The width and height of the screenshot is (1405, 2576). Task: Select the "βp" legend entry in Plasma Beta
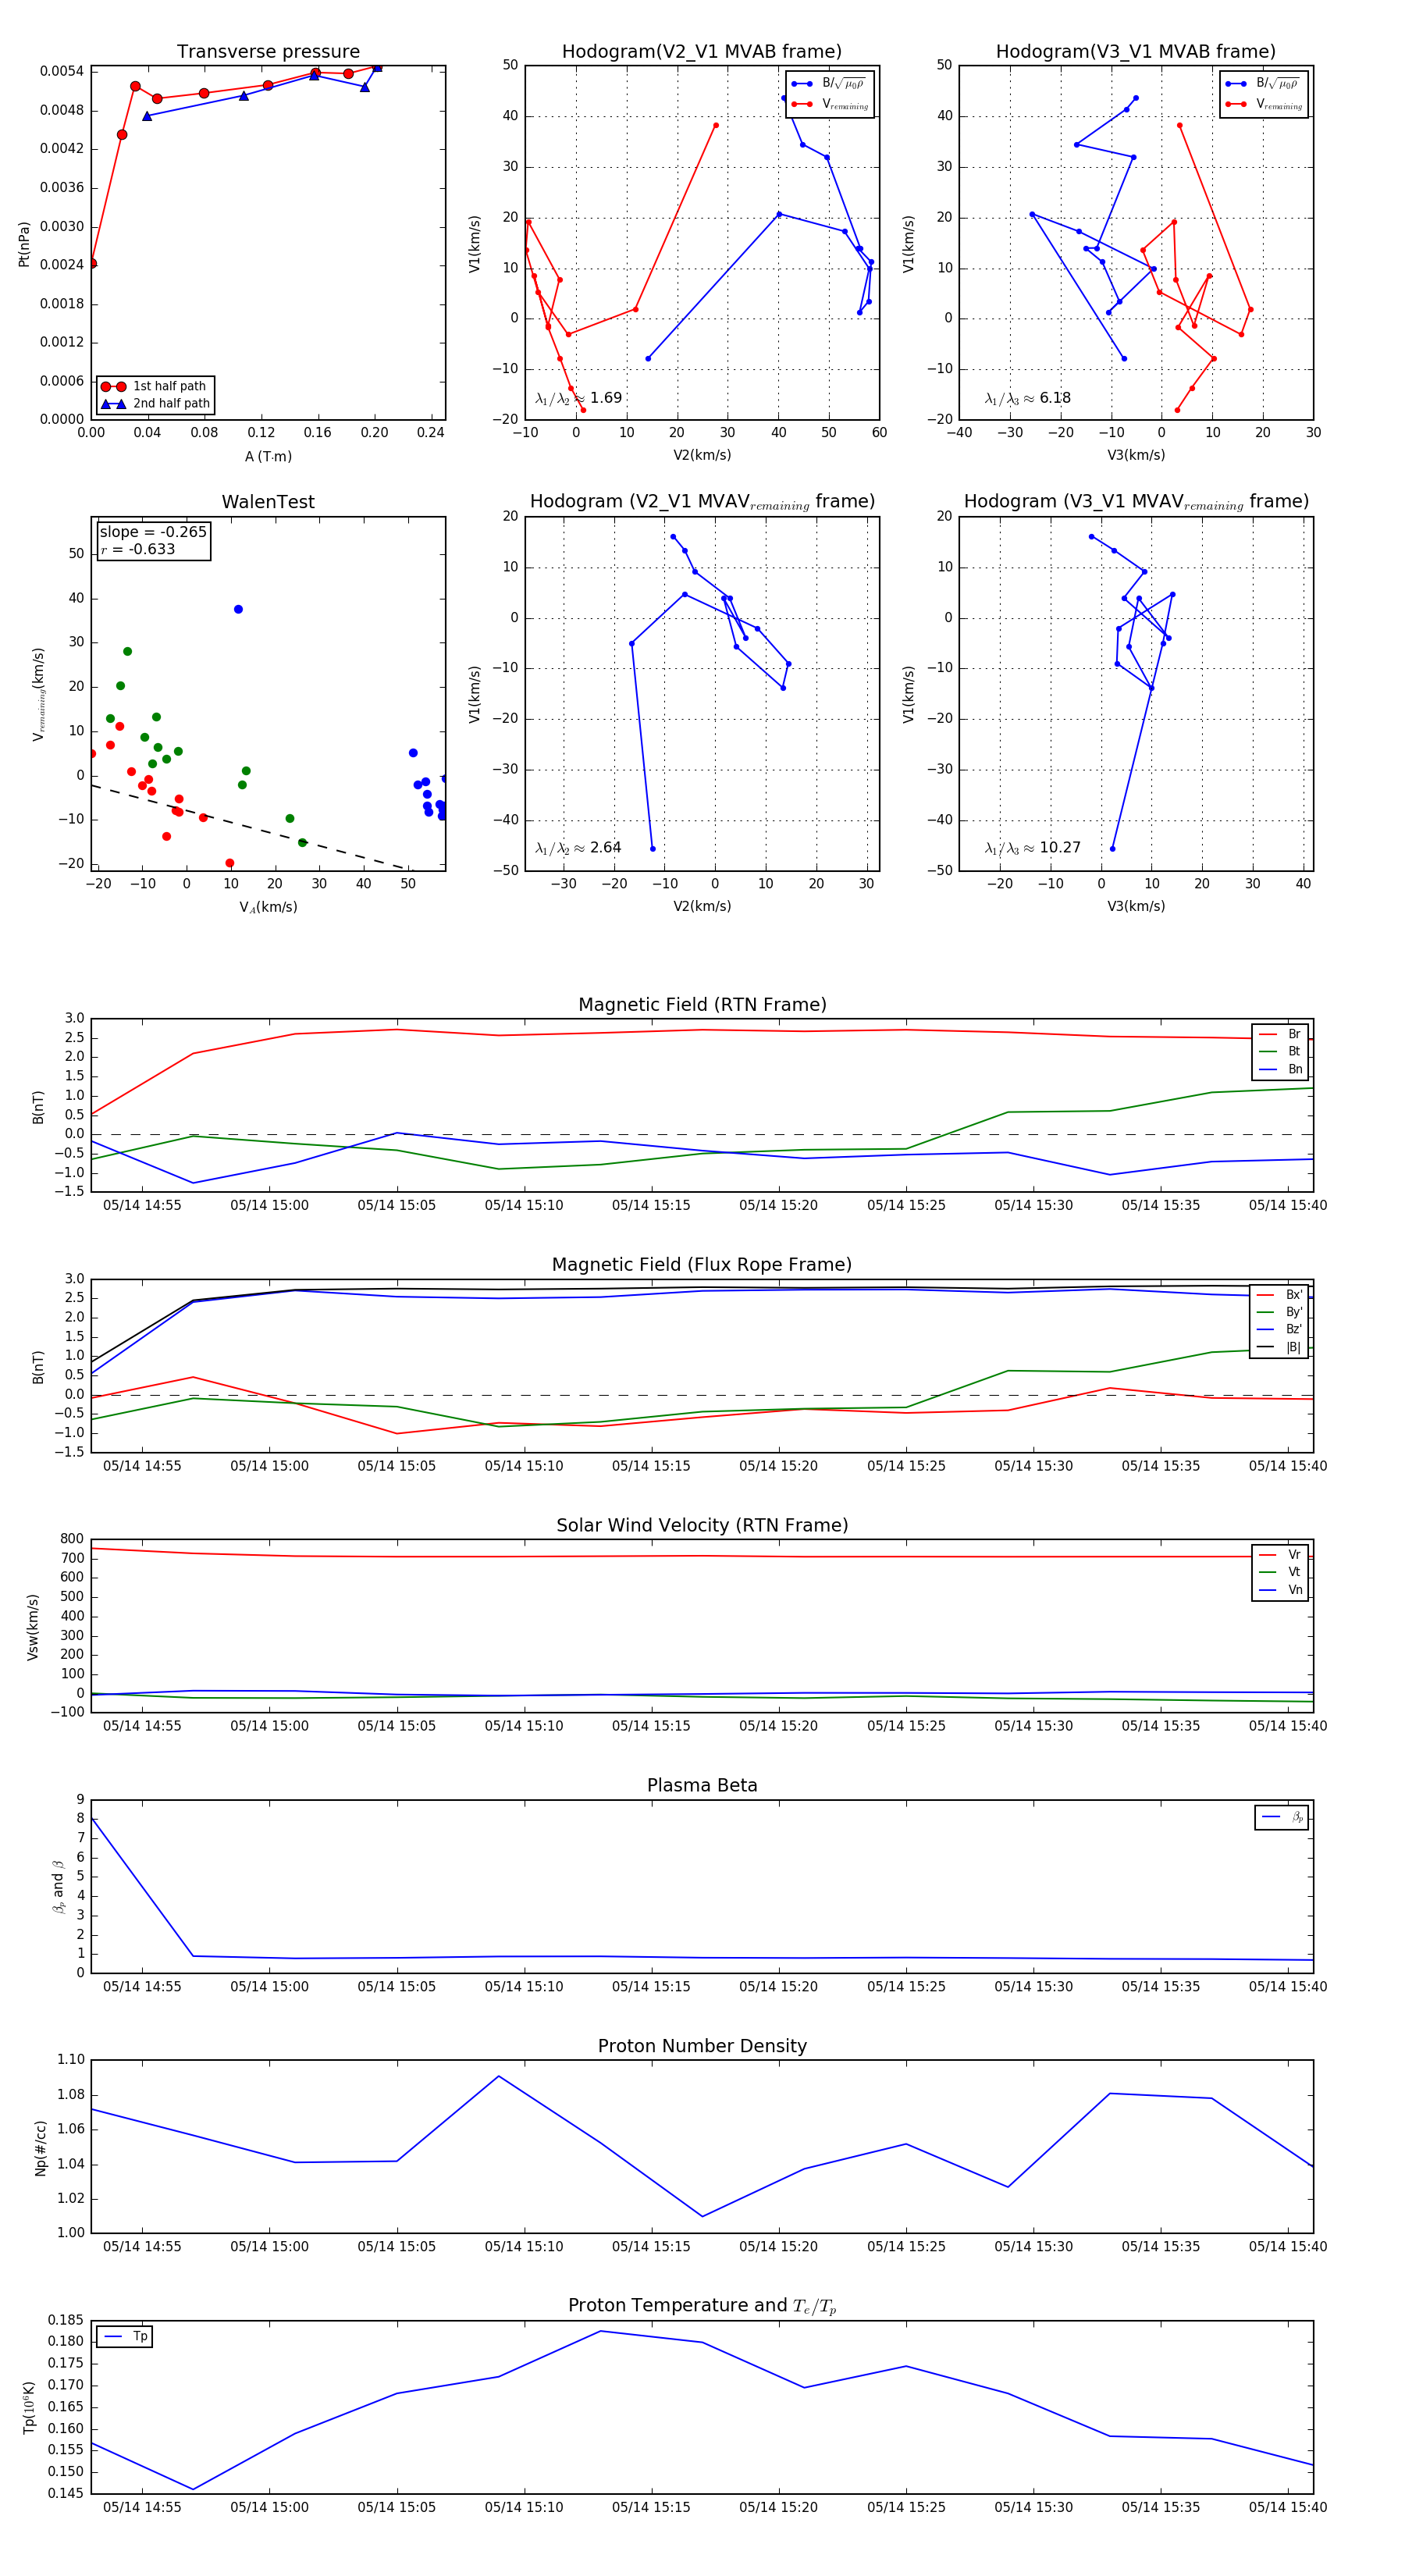click(x=1282, y=1817)
